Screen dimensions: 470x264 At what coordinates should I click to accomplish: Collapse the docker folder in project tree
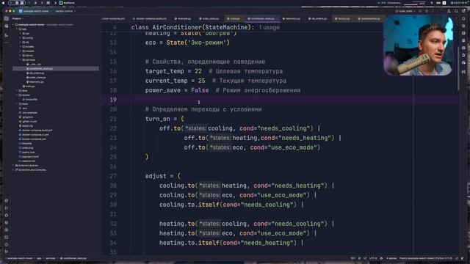pyautogui.click(x=17, y=95)
